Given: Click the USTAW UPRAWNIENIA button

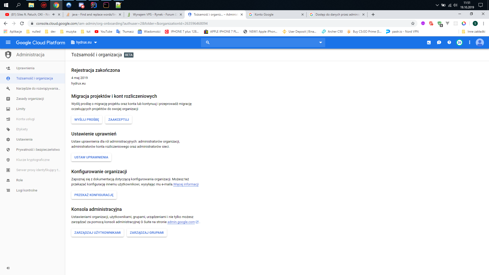Looking at the screenshot, I should coord(91,157).
